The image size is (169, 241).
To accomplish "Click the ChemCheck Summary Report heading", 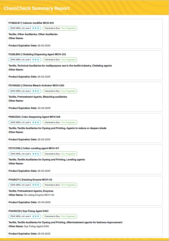I will click(x=37, y=8).
